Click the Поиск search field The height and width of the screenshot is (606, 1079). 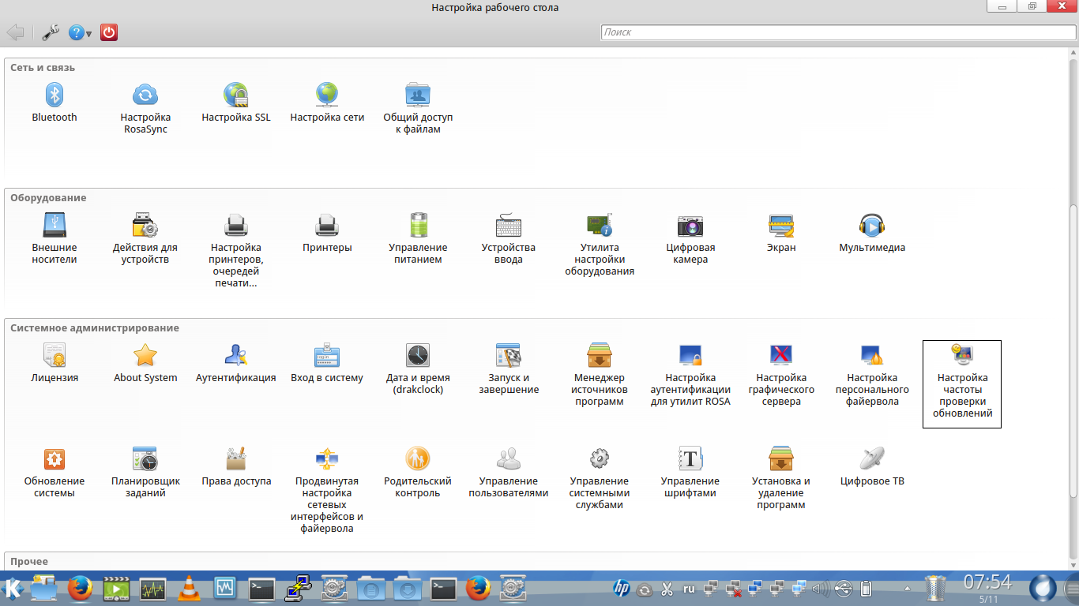click(x=836, y=32)
